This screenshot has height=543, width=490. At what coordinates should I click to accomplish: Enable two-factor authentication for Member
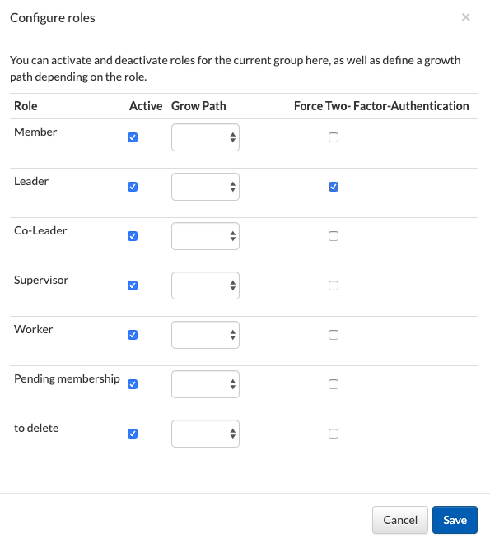tap(334, 137)
